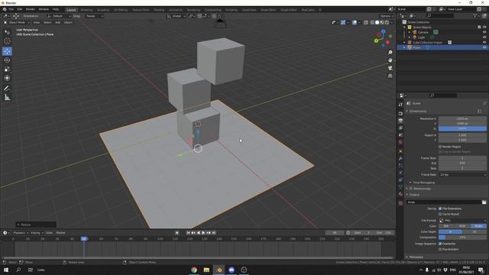This screenshot has width=489, height=275.
Task: Open the Object Mode dropdown
Action: pyautogui.click(x=17, y=22)
